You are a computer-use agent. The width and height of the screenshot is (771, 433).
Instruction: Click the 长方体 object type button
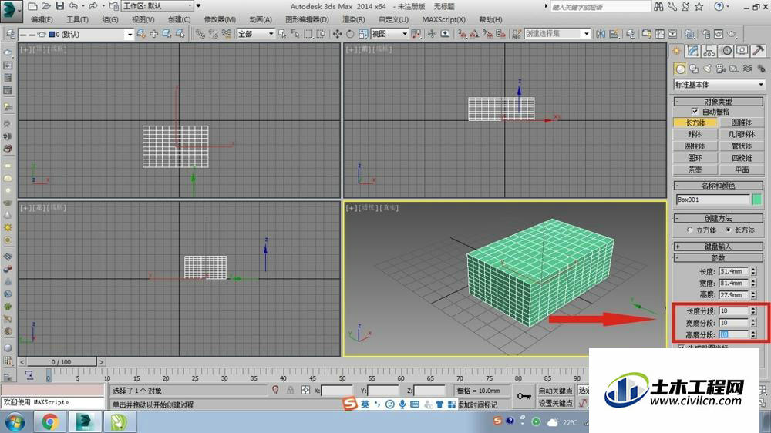click(x=695, y=123)
